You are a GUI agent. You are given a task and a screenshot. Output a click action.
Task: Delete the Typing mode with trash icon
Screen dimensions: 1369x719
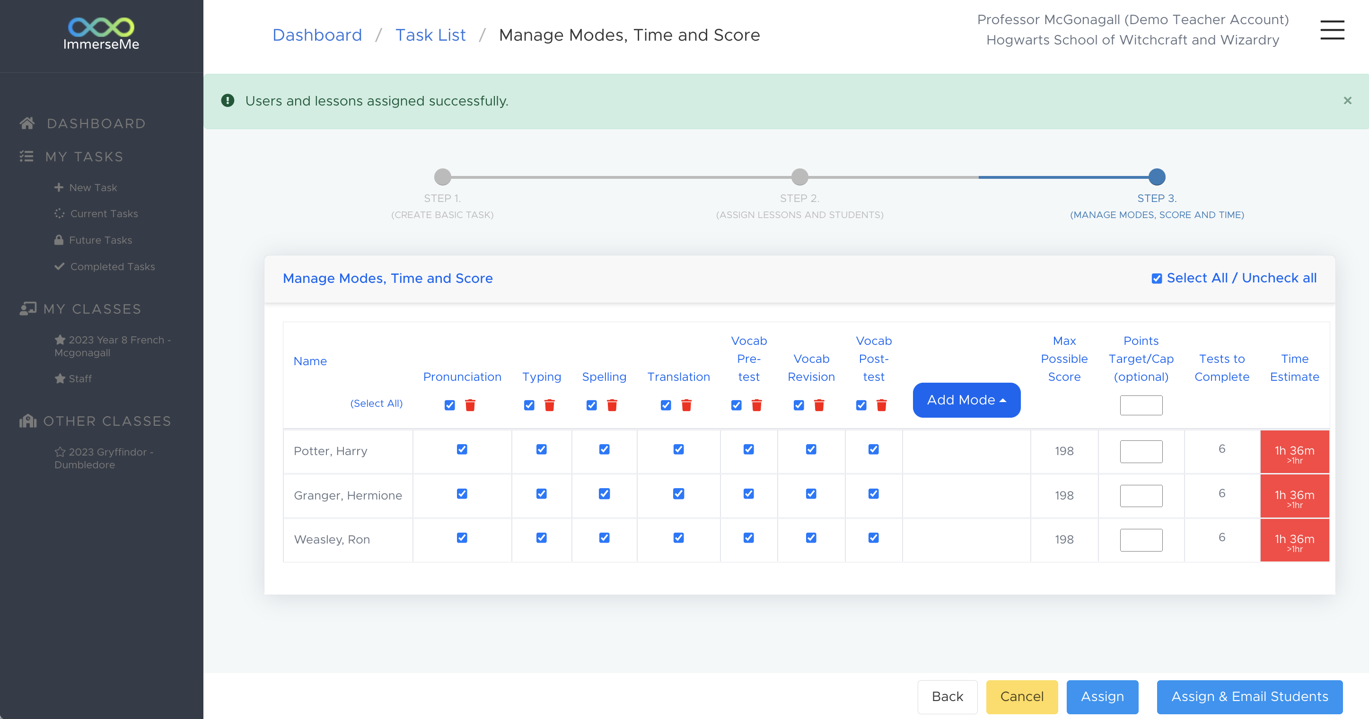point(550,405)
